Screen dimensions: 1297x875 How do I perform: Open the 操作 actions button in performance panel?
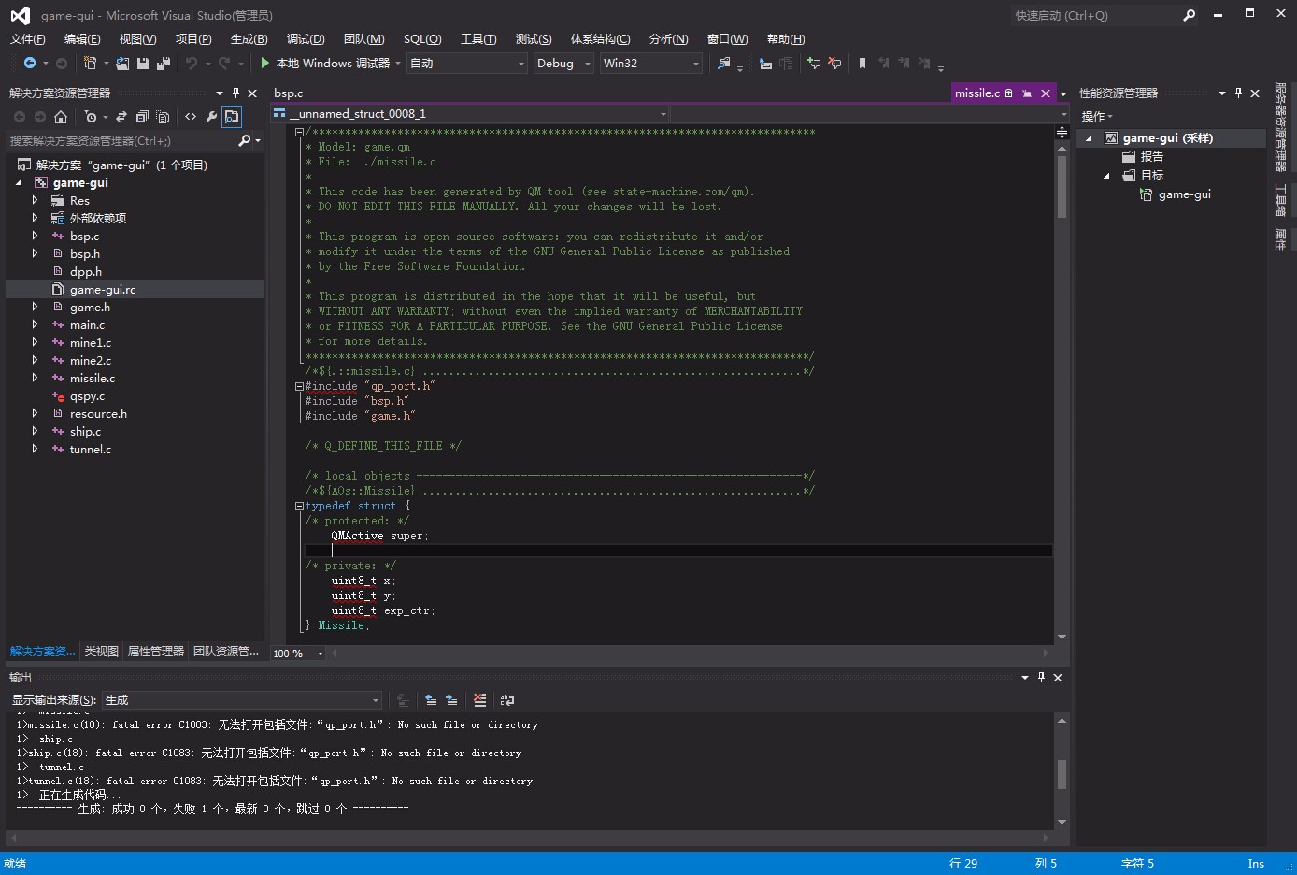click(1097, 117)
